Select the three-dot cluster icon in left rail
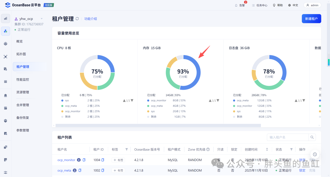The width and height of the screenshot is (330, 177). click(x=5, y=31)
